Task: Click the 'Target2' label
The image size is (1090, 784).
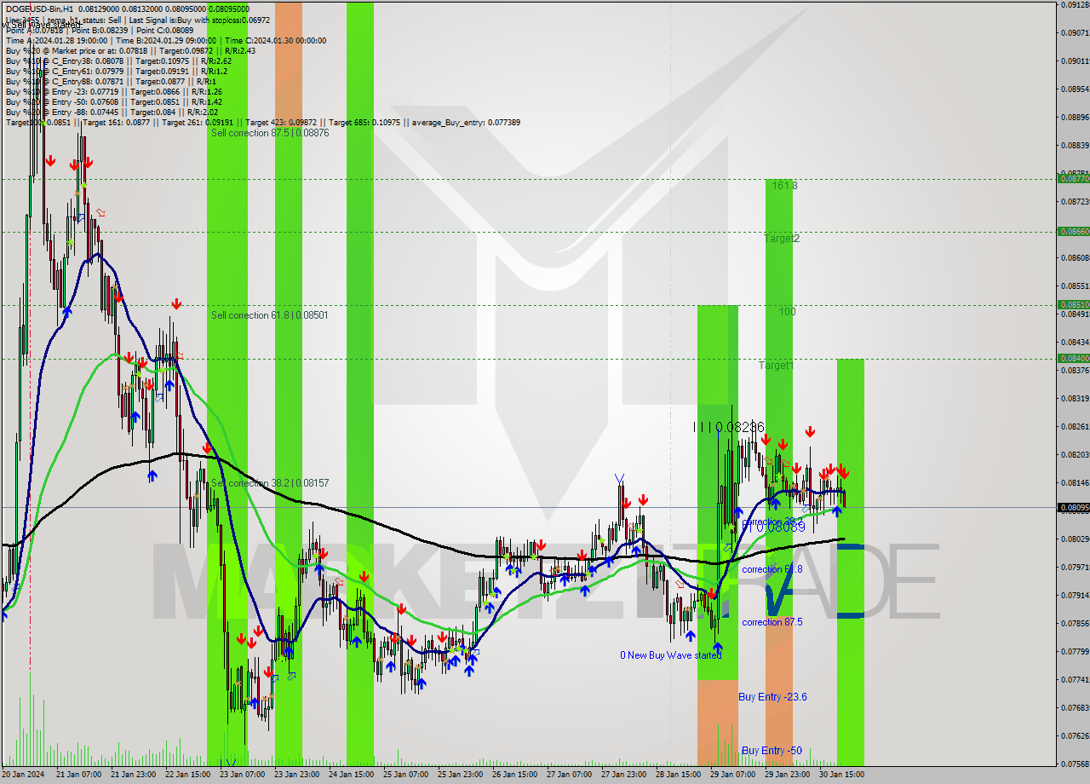Action: click(x=782, y=239)
